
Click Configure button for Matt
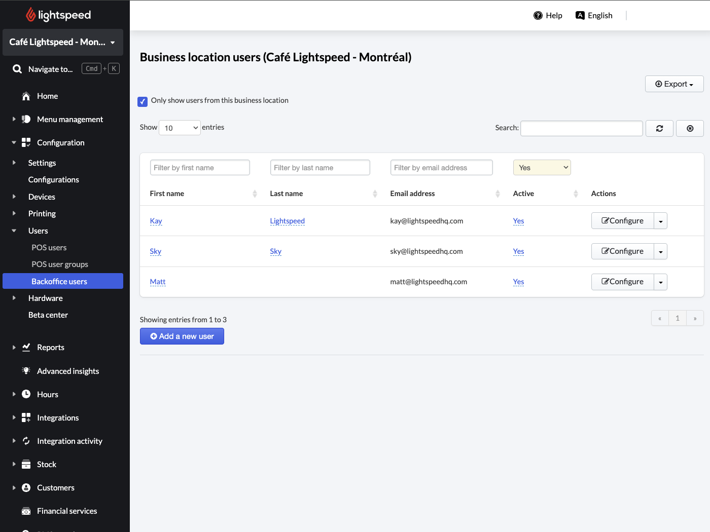(622, 282)
